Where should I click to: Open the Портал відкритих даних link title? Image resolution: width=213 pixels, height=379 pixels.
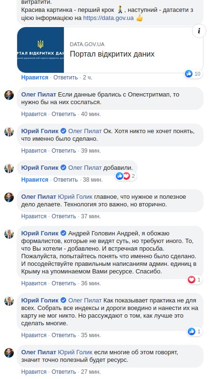pyautogui.click(x=112, y=54)
